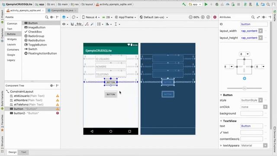The height and width of the screenshot is (156, 277).
Task: Open the app run configuration dropdown
Action: 195,4
